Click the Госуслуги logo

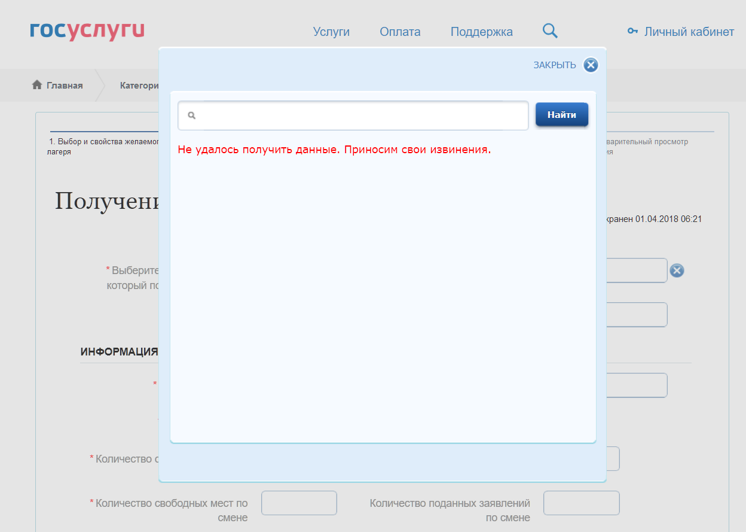(87, 32)
